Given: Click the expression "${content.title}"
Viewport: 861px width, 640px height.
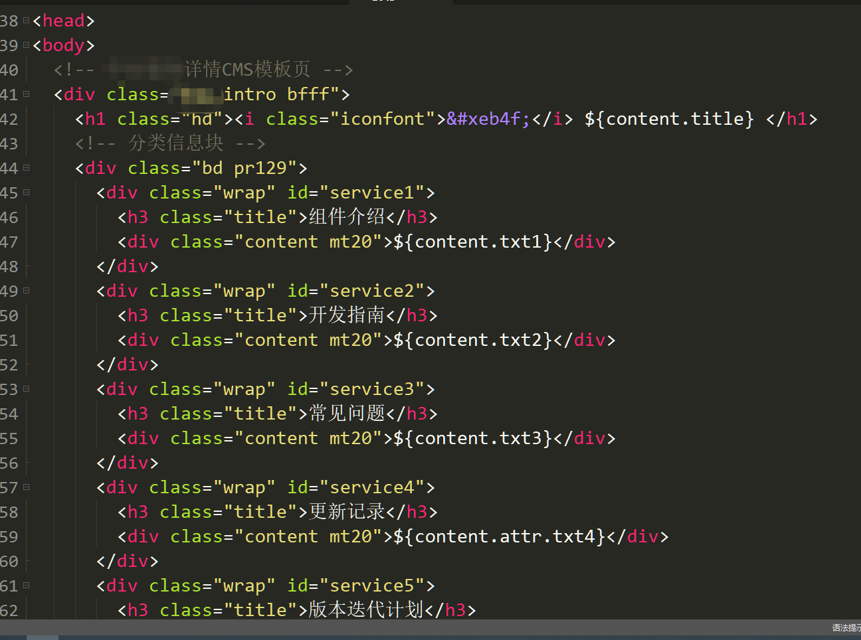Looking at the screenshot, I should click(670, 119).
